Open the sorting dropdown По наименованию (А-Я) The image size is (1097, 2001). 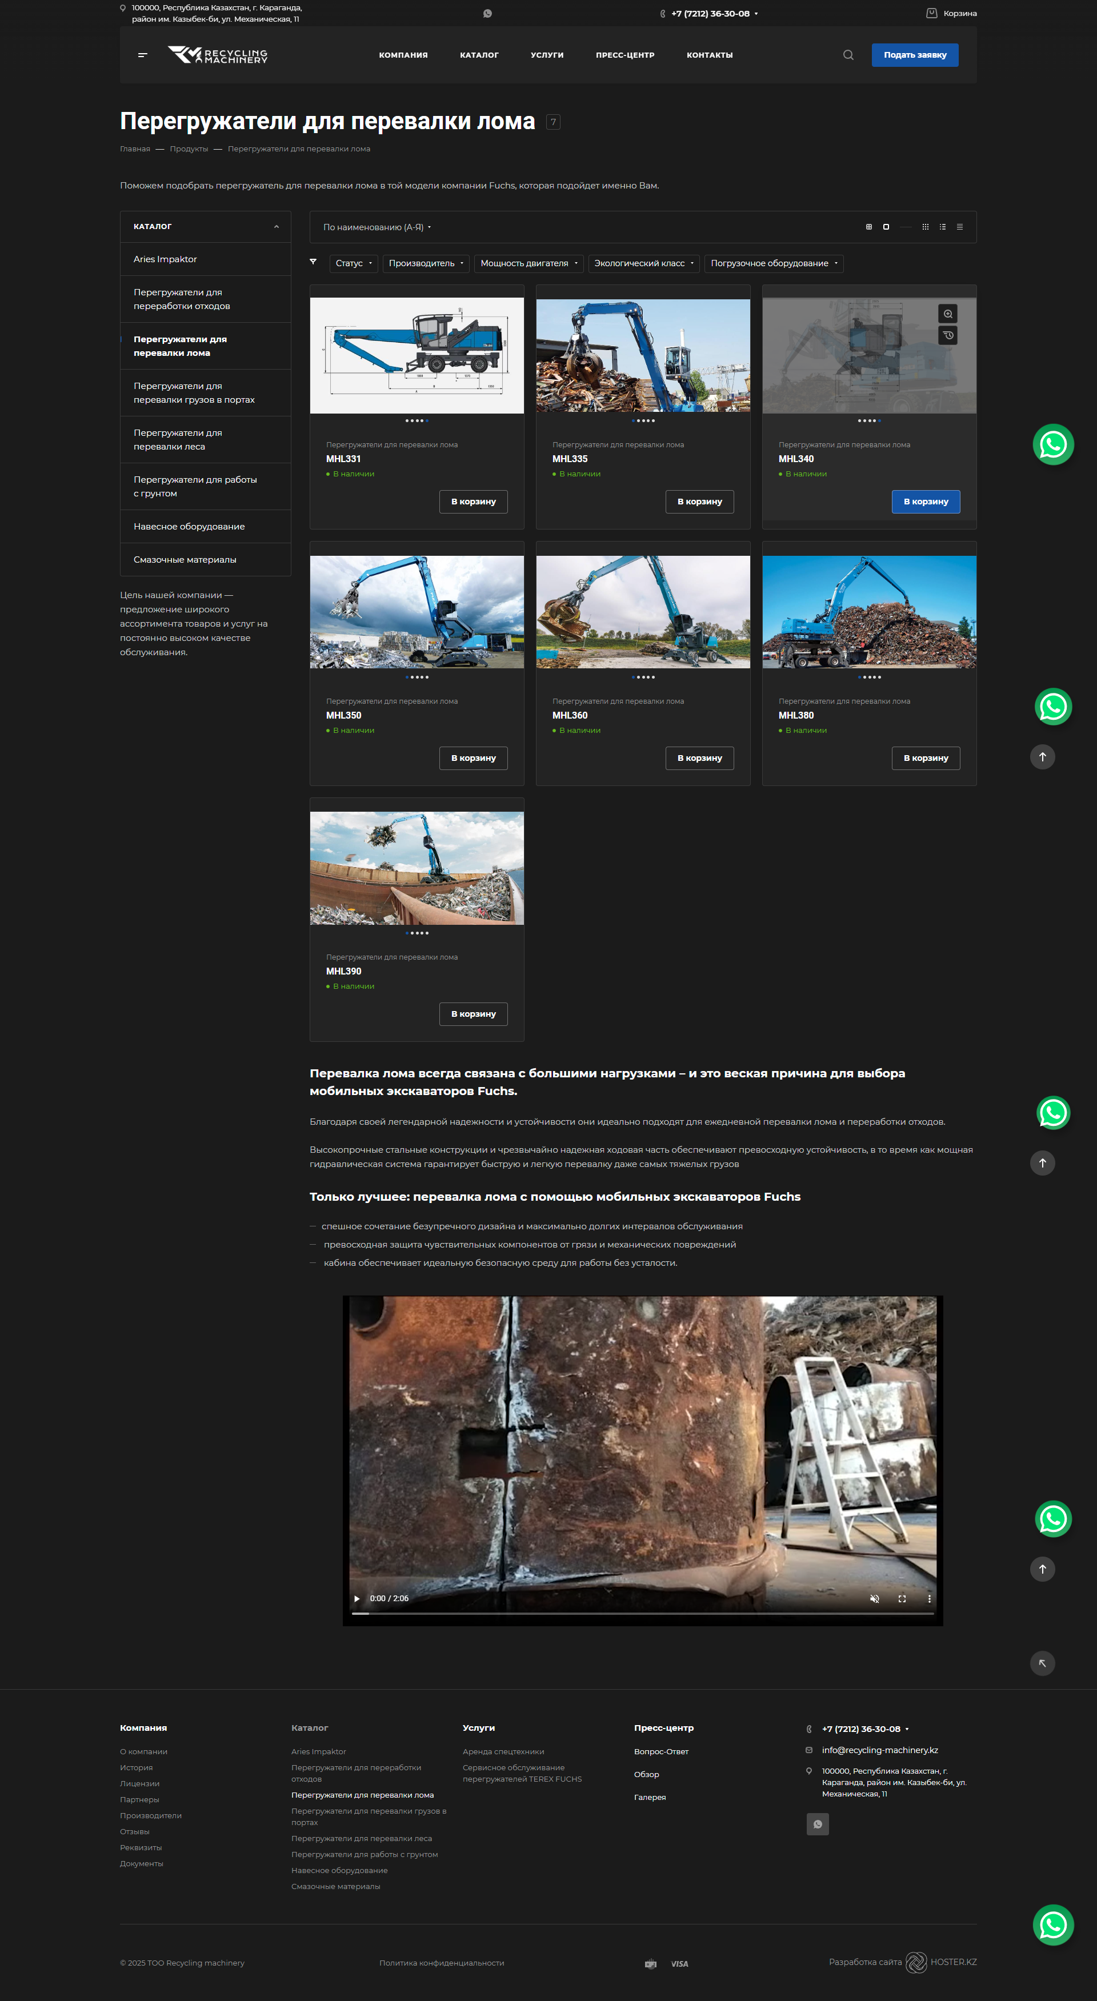click(377, 227)
